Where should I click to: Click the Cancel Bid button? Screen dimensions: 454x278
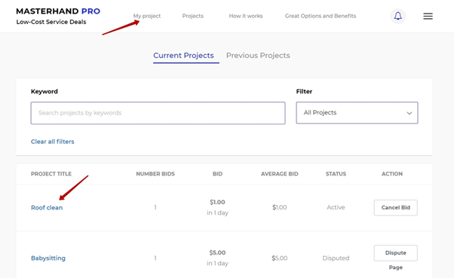(395, 208)
